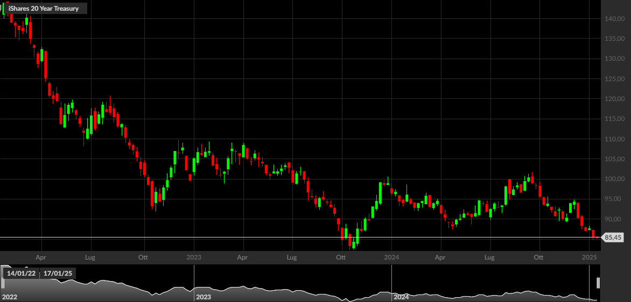This screenshot has height=302, width=631.
Task: Click the 140,00 price axis label
Action: [x=615, y=19]
